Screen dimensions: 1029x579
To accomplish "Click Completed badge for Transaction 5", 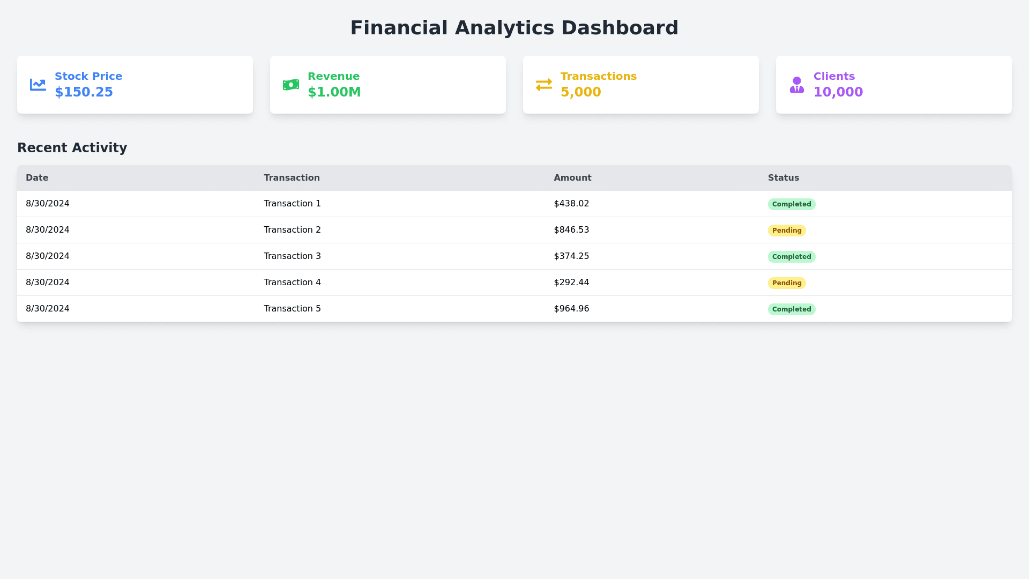I will click(791, 309).
